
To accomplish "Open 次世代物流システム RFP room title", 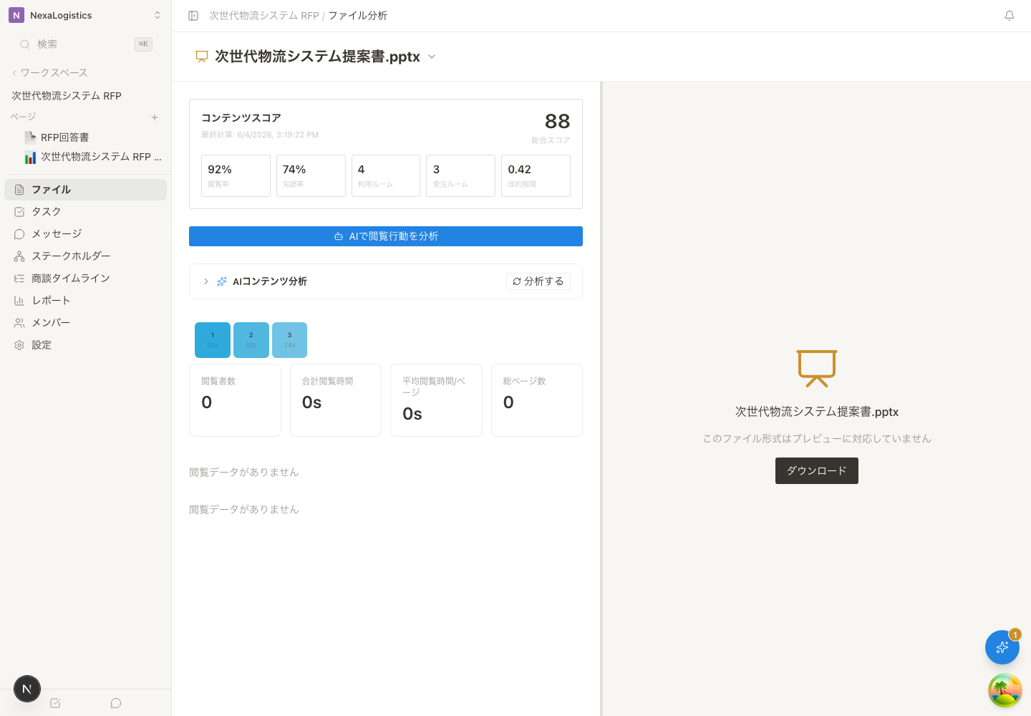I will click(x=67, y=95).
